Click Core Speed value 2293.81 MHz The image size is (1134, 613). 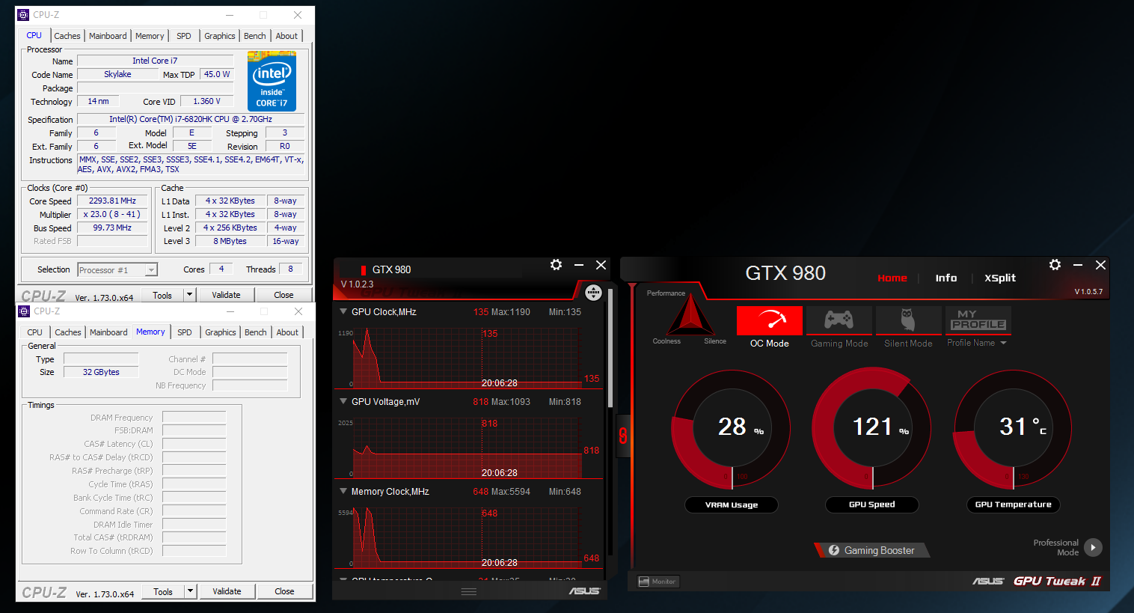[x=112, y=201]
